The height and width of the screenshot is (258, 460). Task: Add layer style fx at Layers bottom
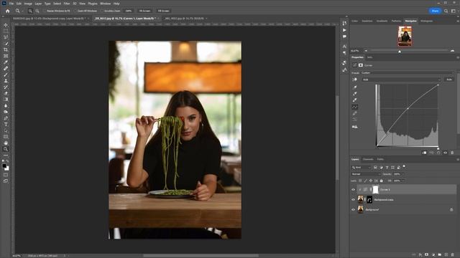point(420,255)
